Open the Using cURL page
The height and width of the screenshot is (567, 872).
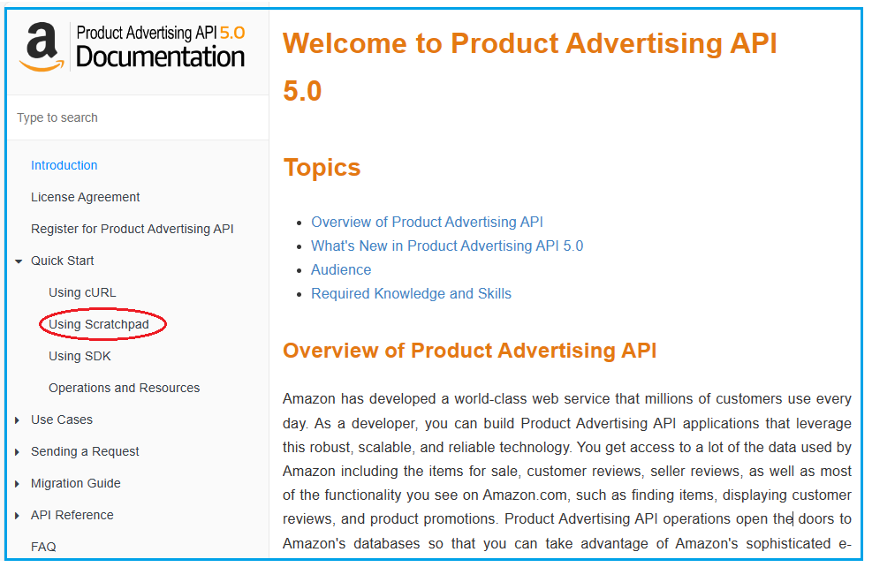click(x=82, y=292)
